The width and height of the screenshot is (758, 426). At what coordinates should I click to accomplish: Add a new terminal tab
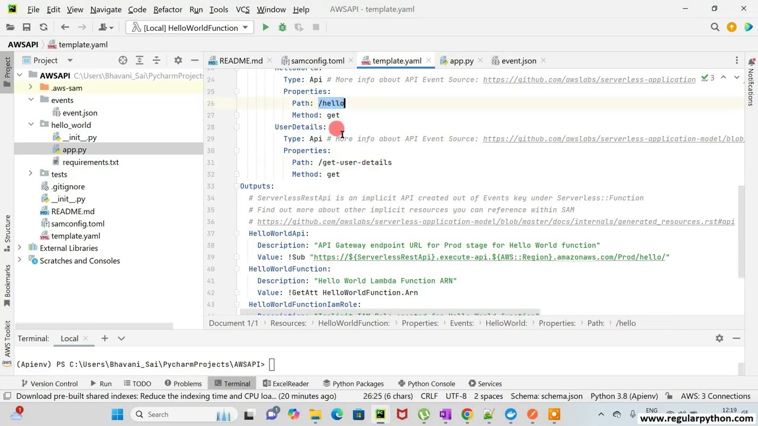(104, 338)
